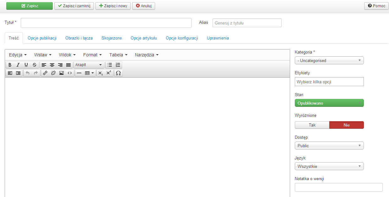Image resolution: width=389 pixels, height=197 pixels.
Task: Open the Dostęp dropdown (Public)
Action: point(329,146)
